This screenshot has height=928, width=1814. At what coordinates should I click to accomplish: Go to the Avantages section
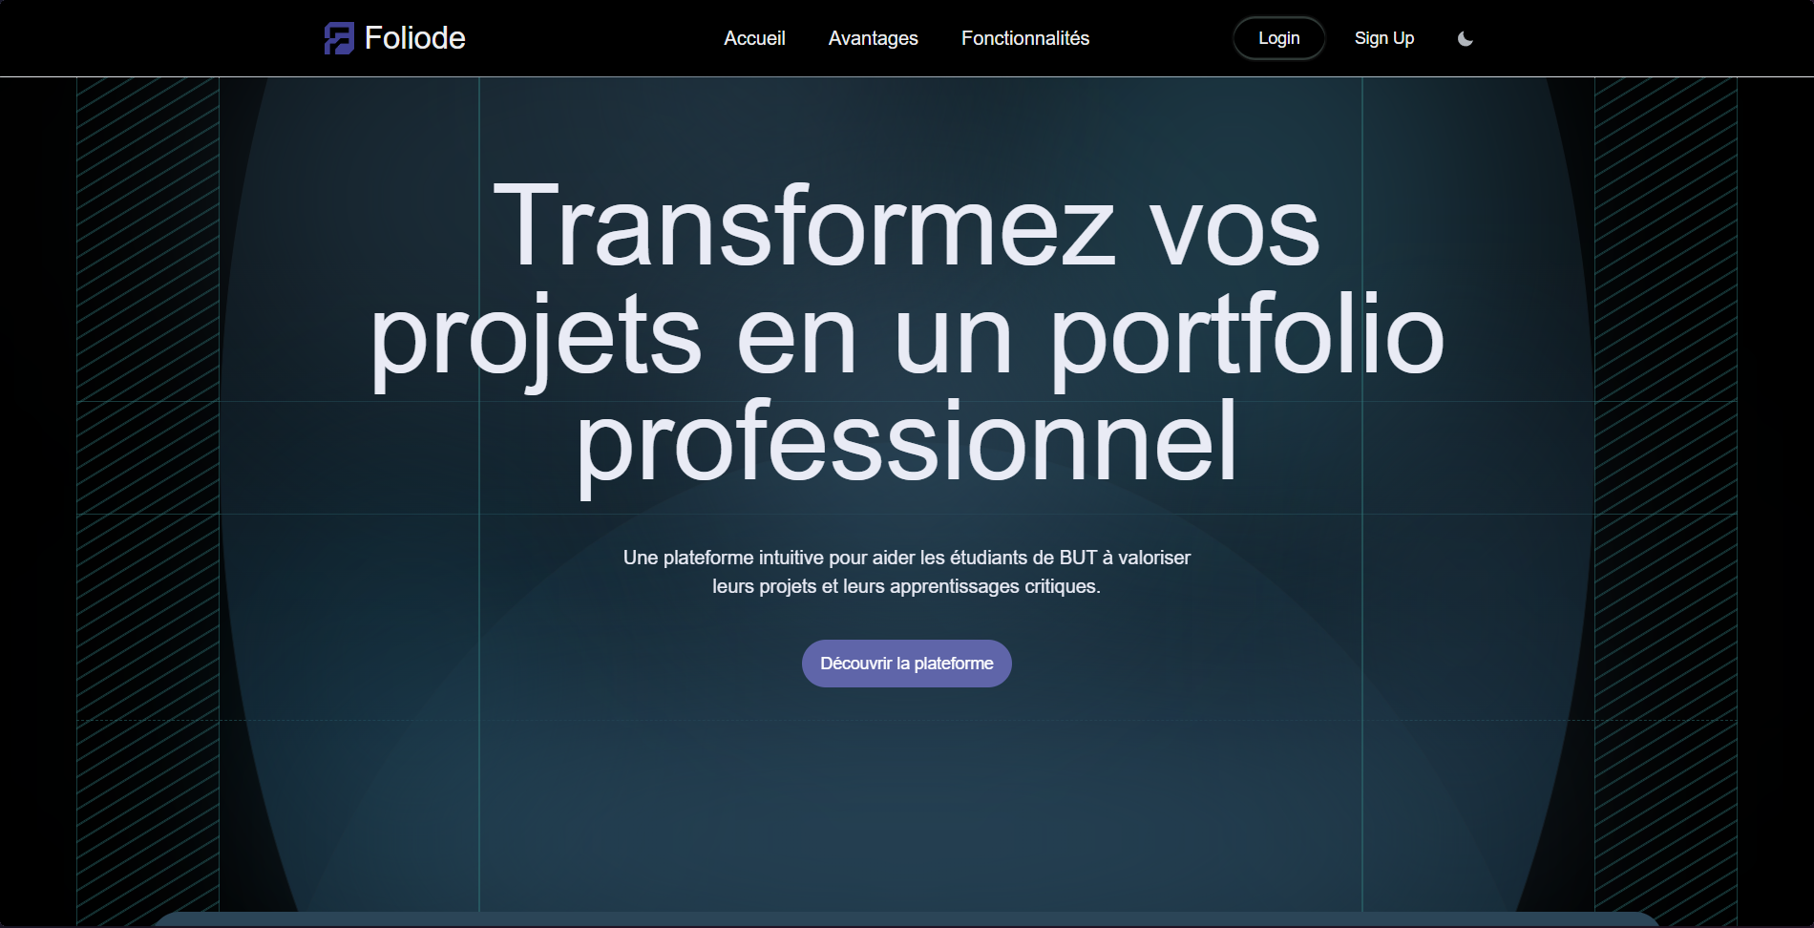click(x=873, y=38)
